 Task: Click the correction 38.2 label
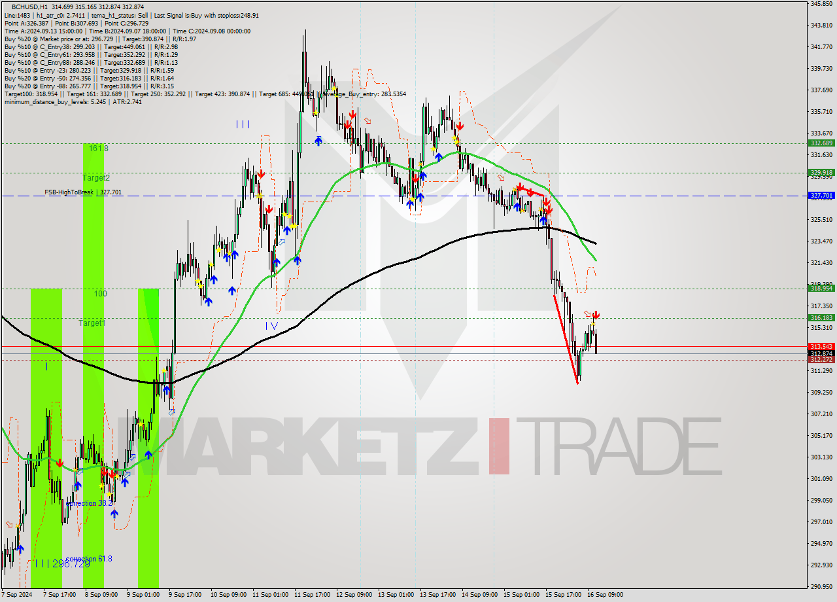click(x=89, y=503)
